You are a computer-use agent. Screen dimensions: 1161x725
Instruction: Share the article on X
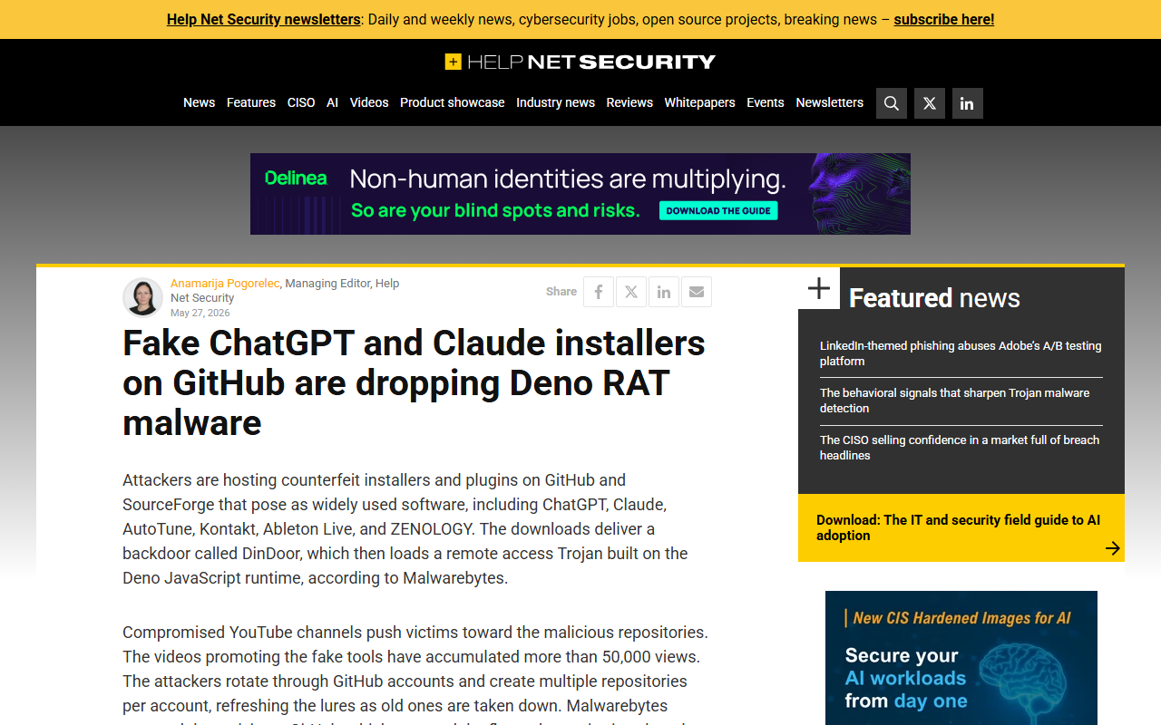631,292
